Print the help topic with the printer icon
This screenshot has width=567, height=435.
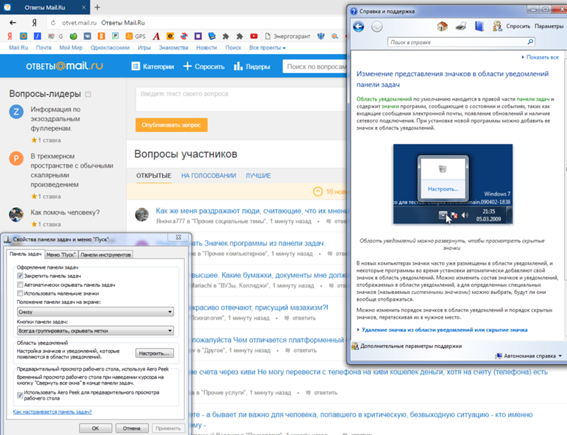[461, 26]
